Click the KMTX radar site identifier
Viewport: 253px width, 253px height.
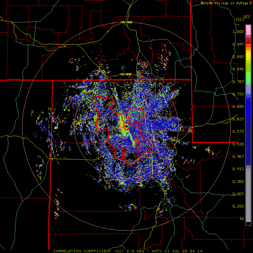click(x=157, y=251)
